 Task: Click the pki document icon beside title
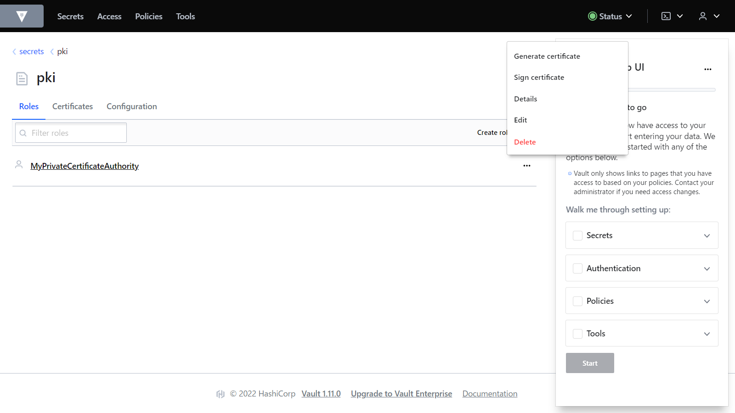(22, 78)
